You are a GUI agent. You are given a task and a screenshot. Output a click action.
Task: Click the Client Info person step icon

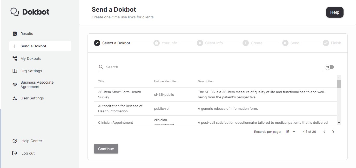pyautogui.click(x=200, y=43)
